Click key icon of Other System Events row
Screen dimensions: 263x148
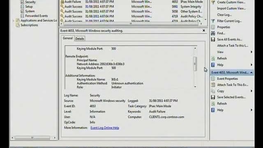click(x=62, y=12)
